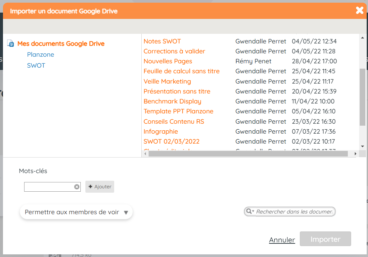368x257 pixels.
Task: Select the Benchmark Display document
Action: pos(172,101)
